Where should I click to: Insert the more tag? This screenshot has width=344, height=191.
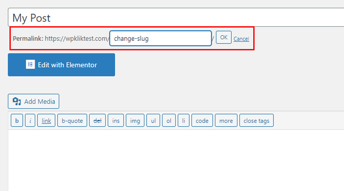[226, 120]
